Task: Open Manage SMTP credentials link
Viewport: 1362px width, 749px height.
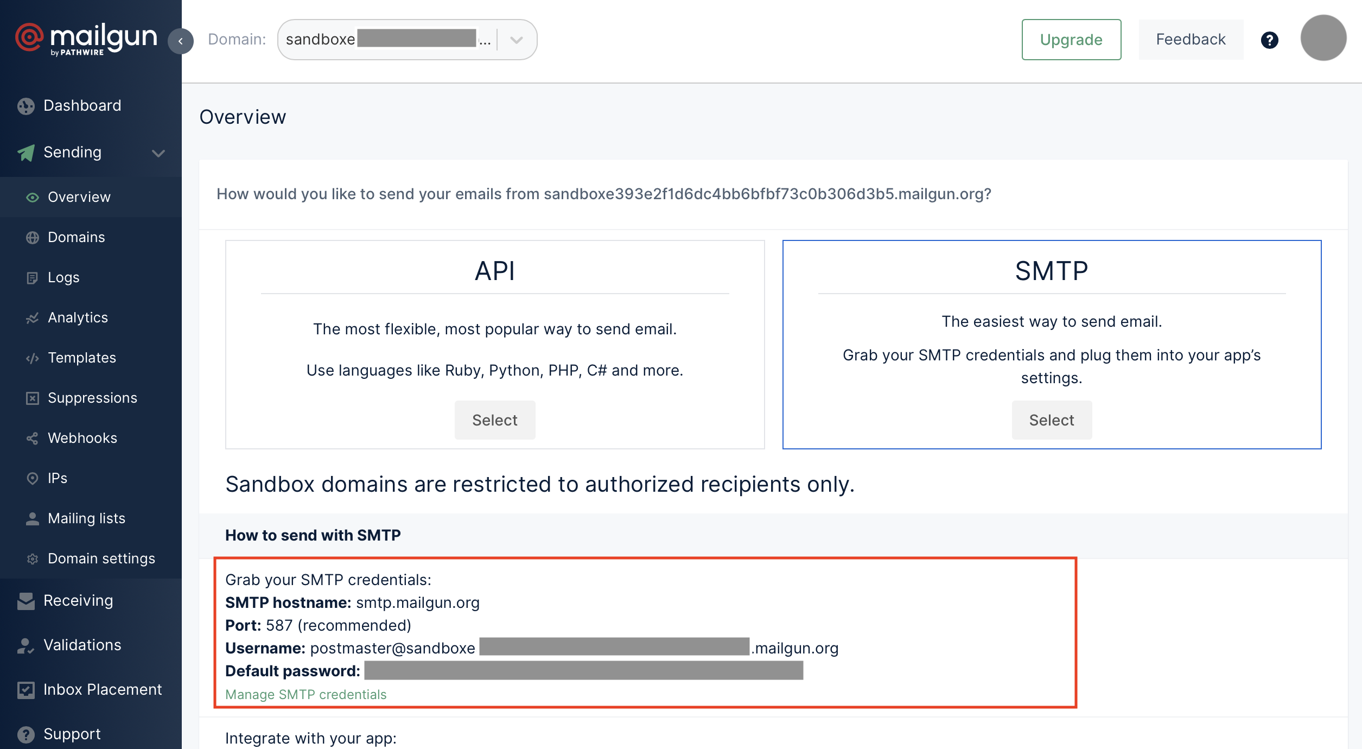Action: pos(306,695)
